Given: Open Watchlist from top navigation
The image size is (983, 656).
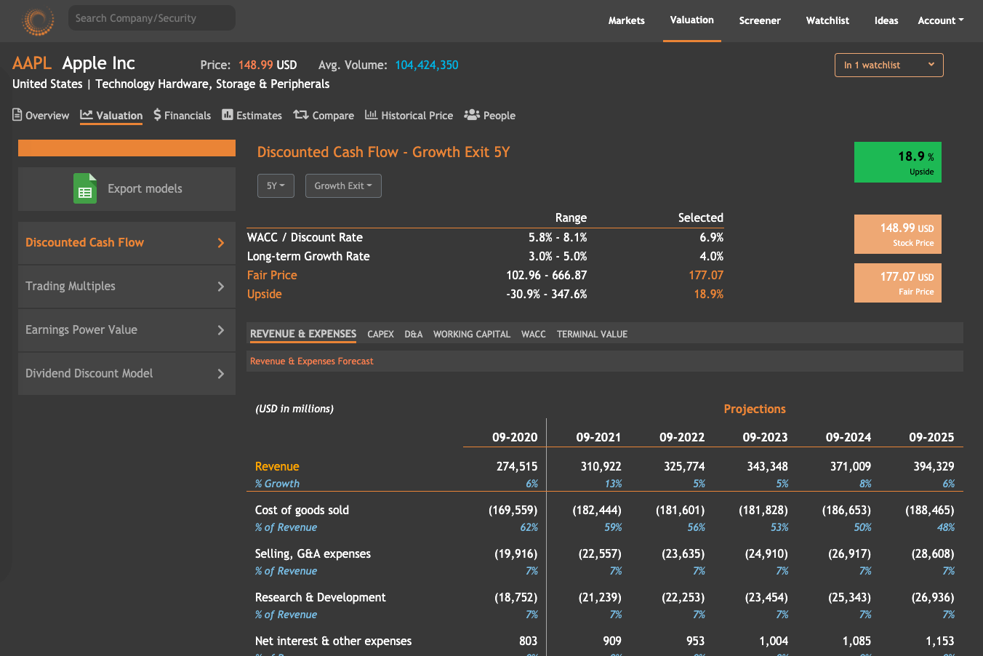Looking at the screenshot, I should click(827, 20).
